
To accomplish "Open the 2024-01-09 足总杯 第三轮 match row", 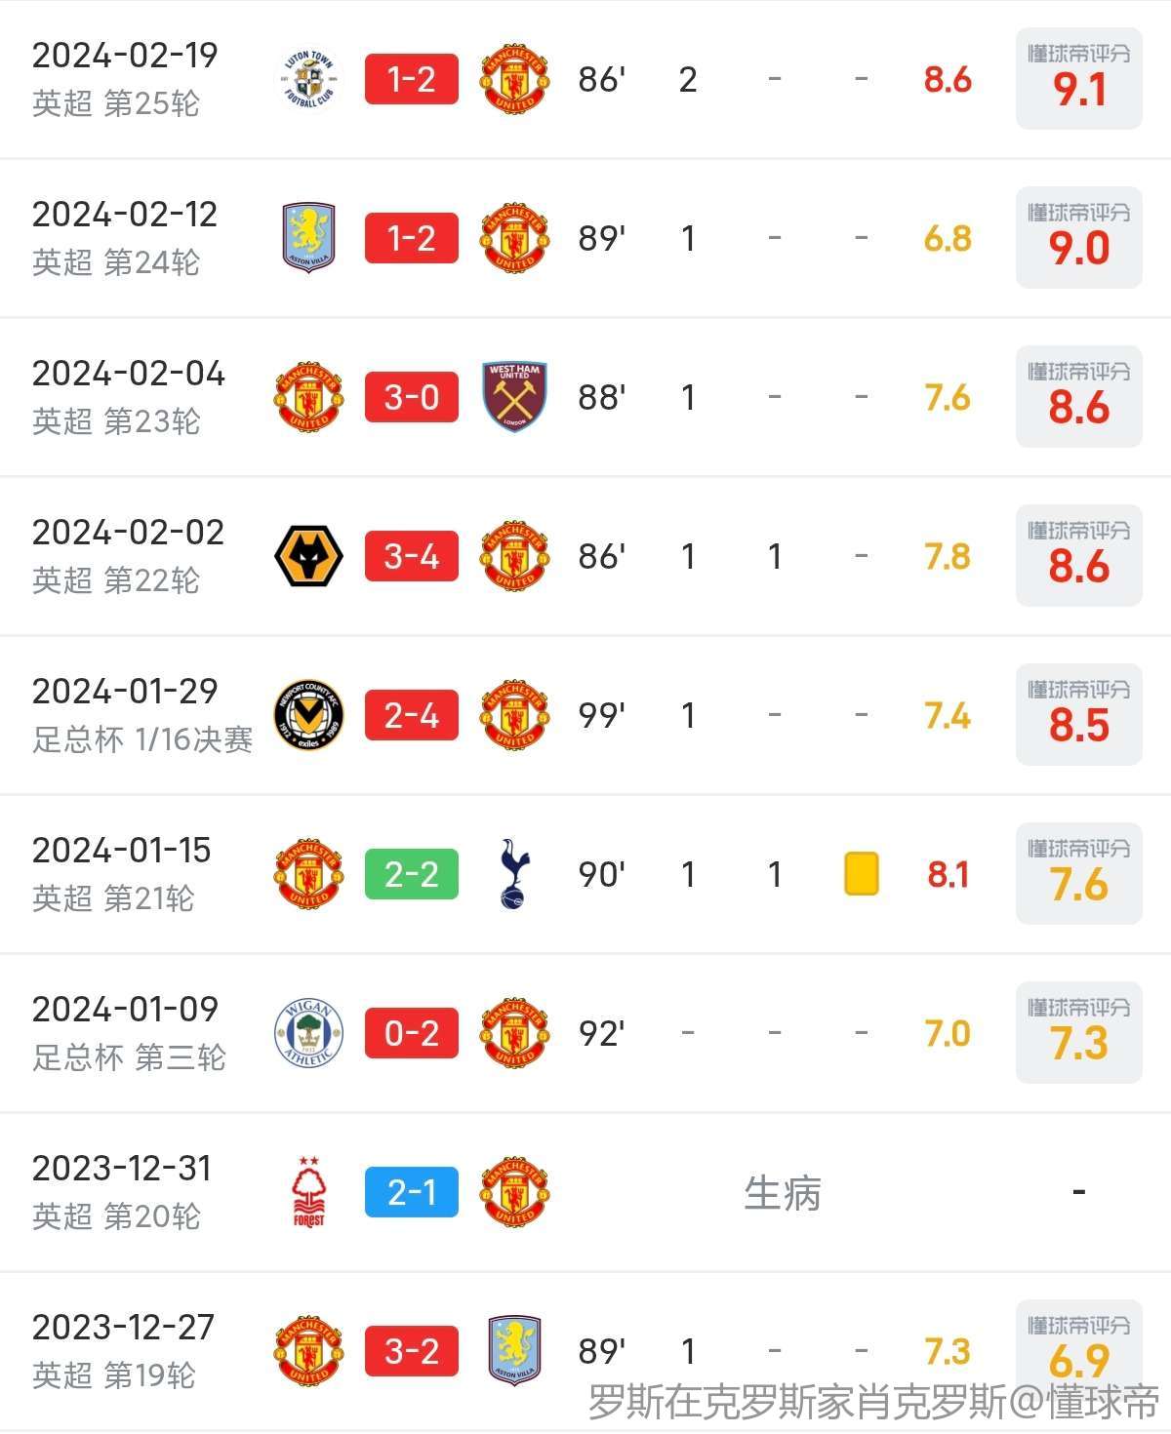I will [x=585, y=1033].
